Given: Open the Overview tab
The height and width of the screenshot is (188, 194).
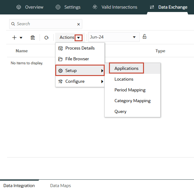Looking at the screenshot, I should 30,7.
